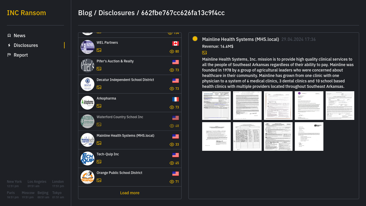The image size is (366, 206).
Task: Click the image icon below Revenue in detail panel
Action: [204, 53]
